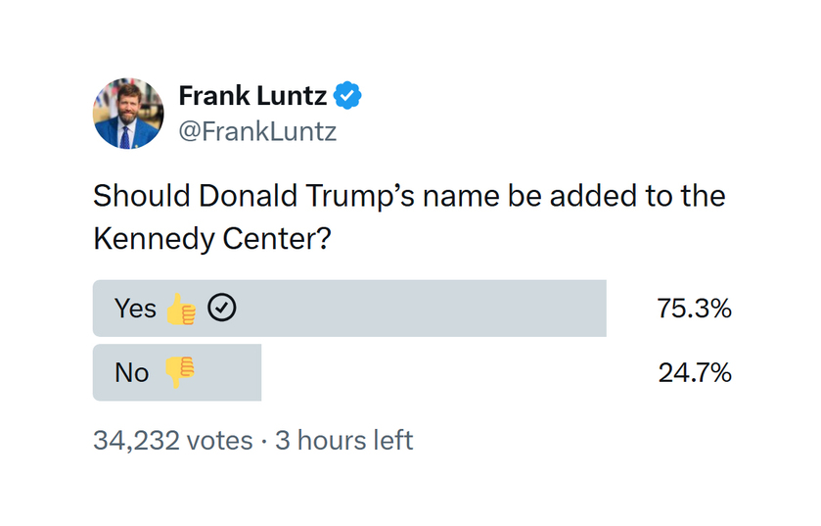
Task: Click the circled checkmark beside Yes
Action: pyautogui.click(x=223, y=309)
